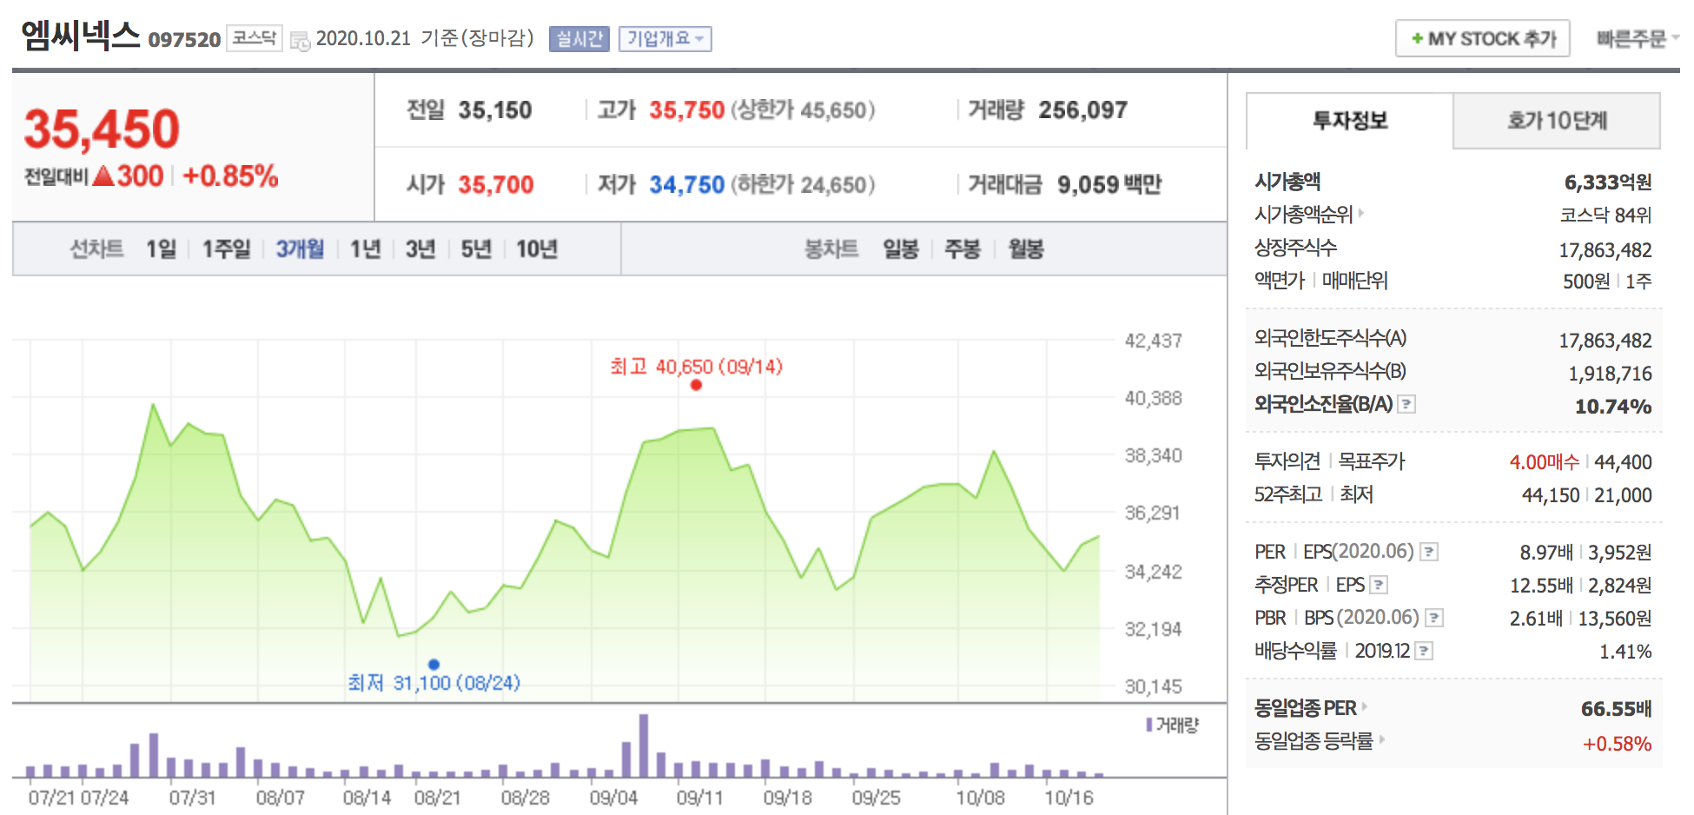The width and height of the screenshot is (1694, 815).
Task: Open help icon next to PER EPS(2020.06)
Action: click(x=1429, y=553)
